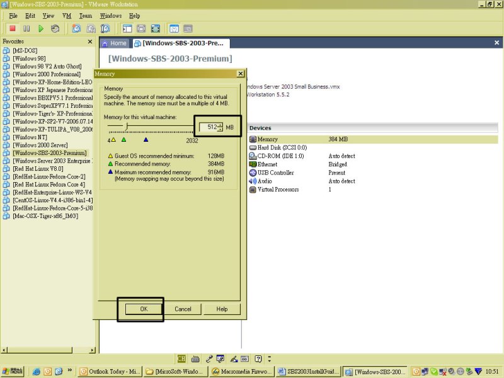
Task: Open the VM menu
Action: tap(67, 16)
